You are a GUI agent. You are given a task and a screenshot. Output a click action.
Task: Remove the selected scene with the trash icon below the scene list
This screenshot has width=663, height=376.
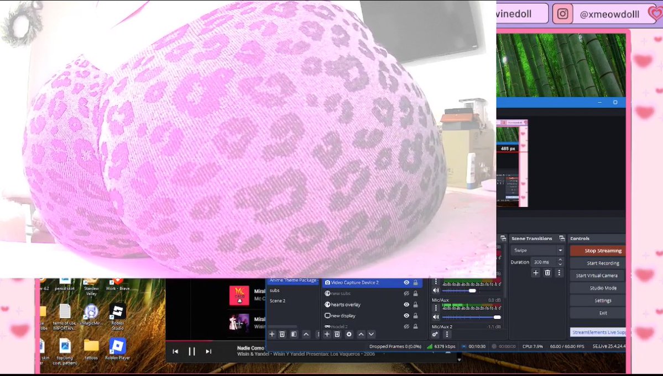(283, 334)
